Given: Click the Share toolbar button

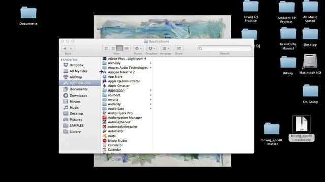Looking at the screenshot, I should coord(179,49).
